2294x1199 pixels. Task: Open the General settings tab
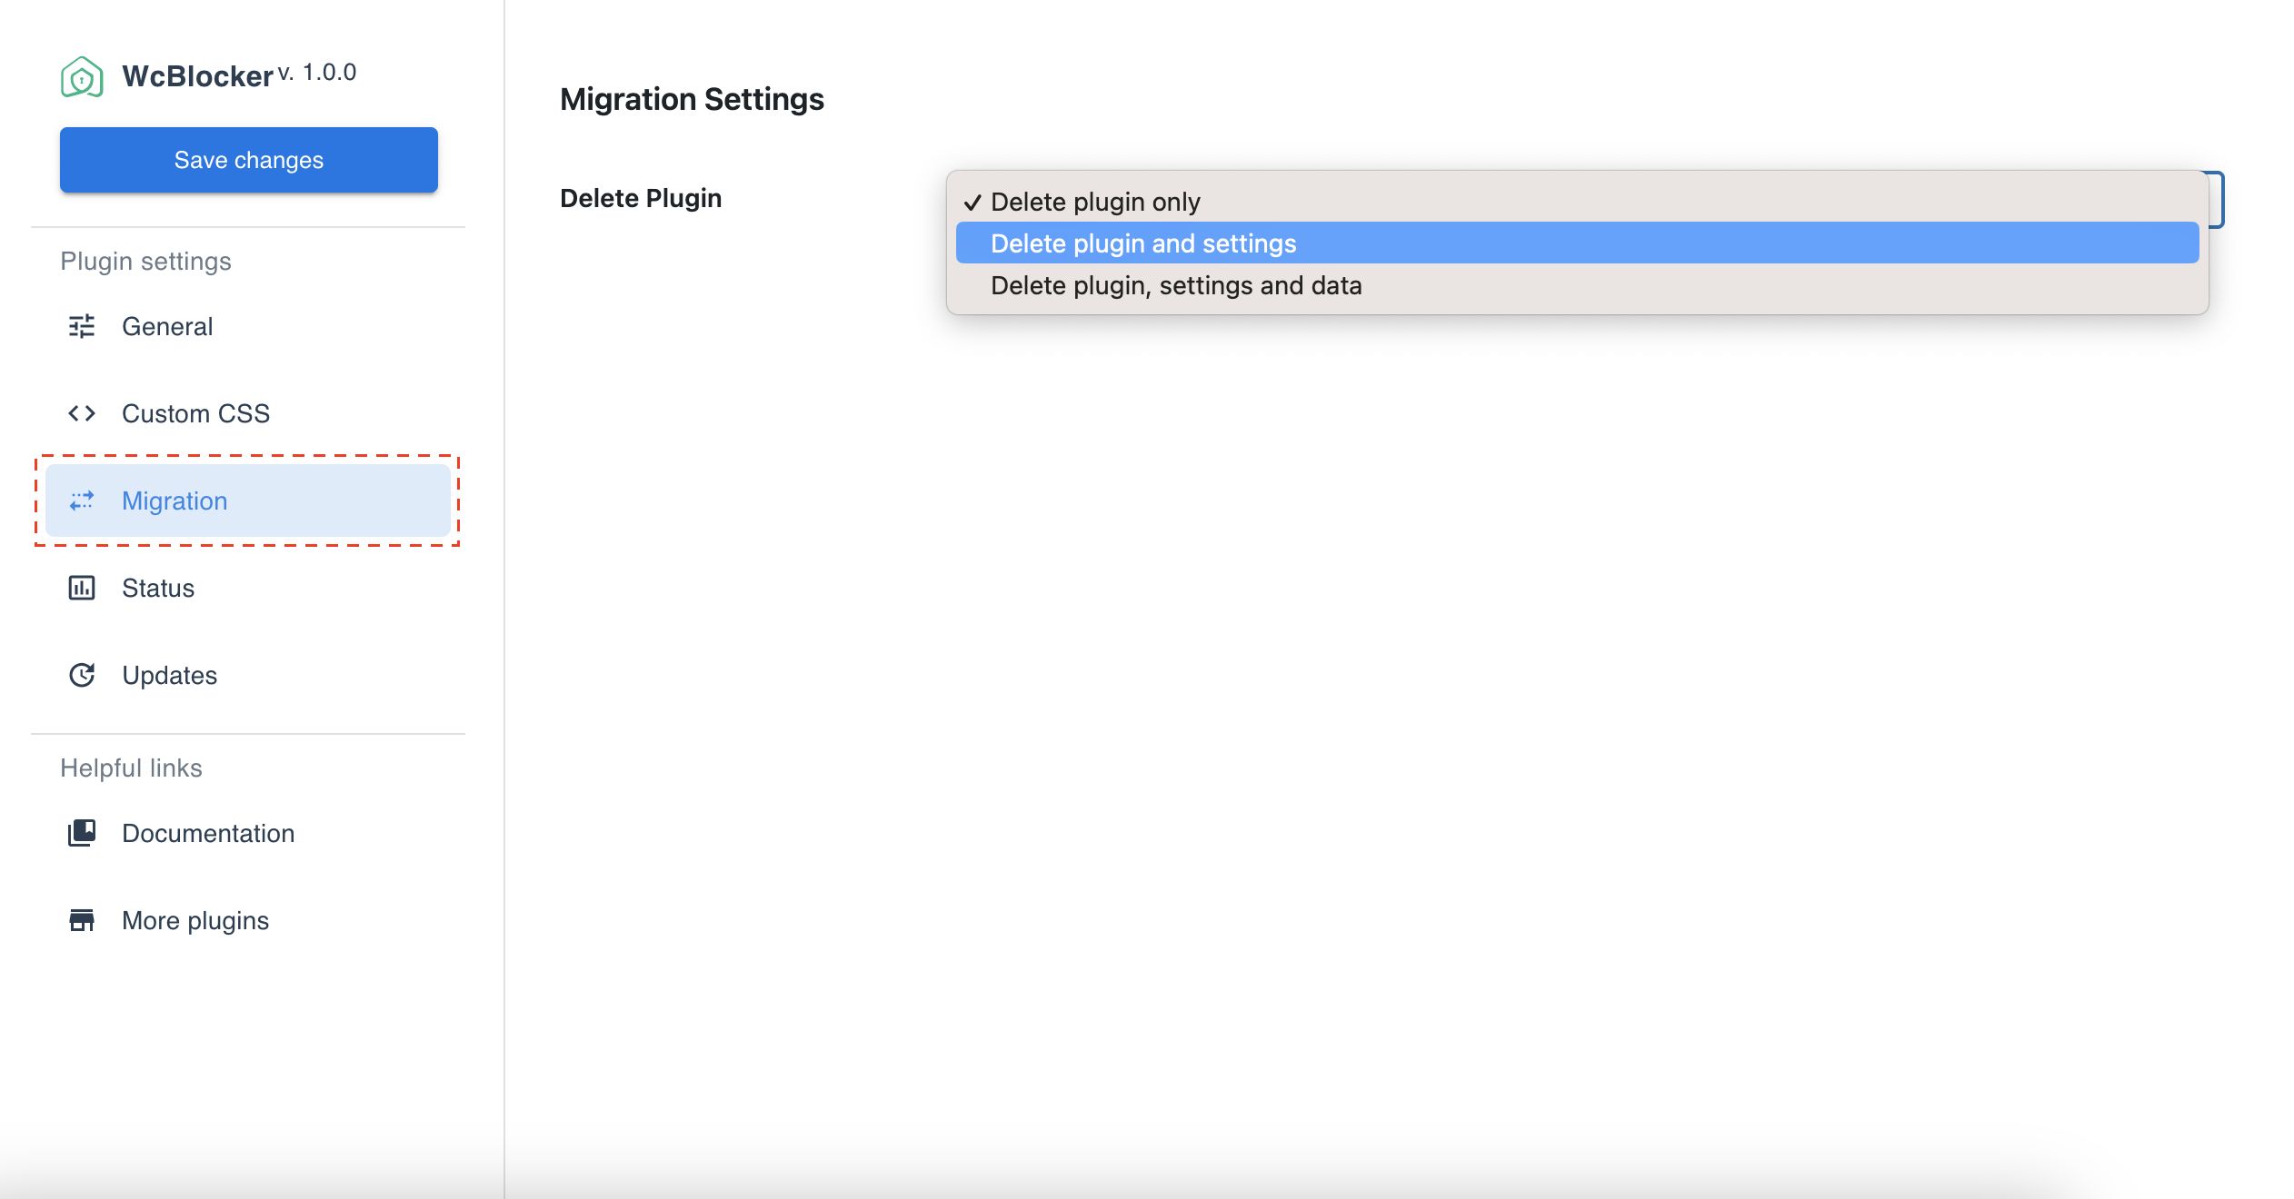point(167,326)
